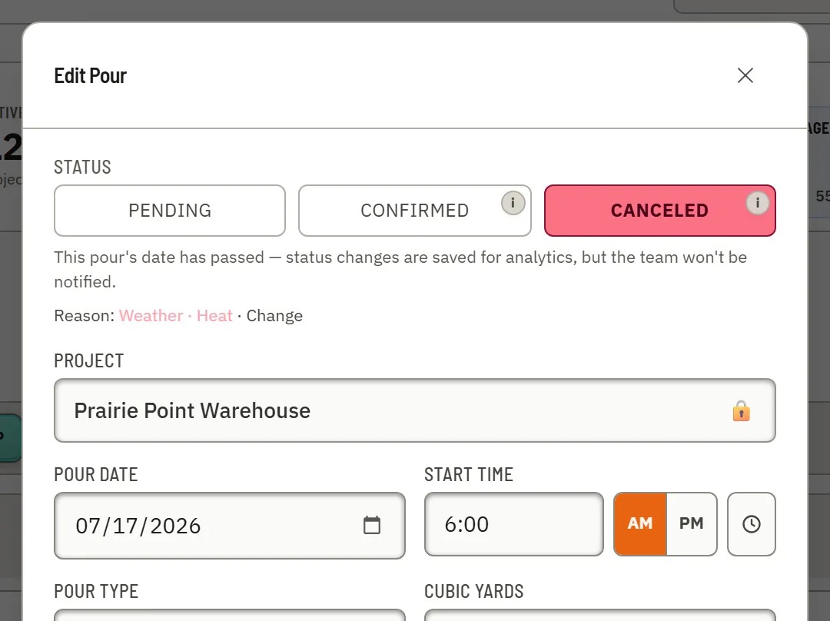This screenshot has width=830, height=621.
Task: Set status to Pending
Action: [170, 211]
